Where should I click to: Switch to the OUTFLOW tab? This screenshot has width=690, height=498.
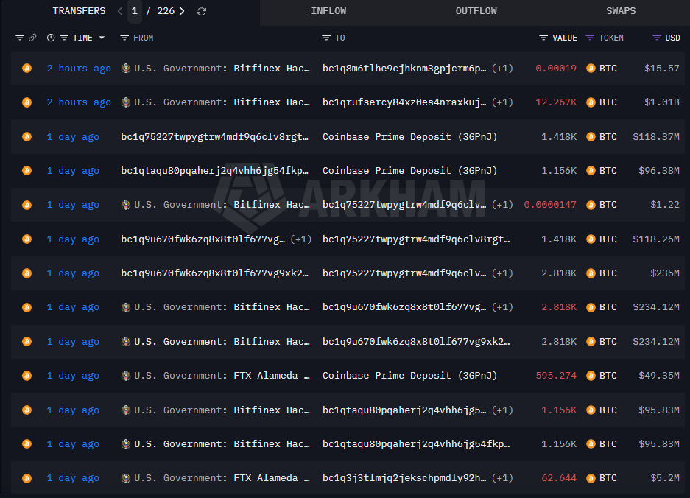[x=476, y=11]
